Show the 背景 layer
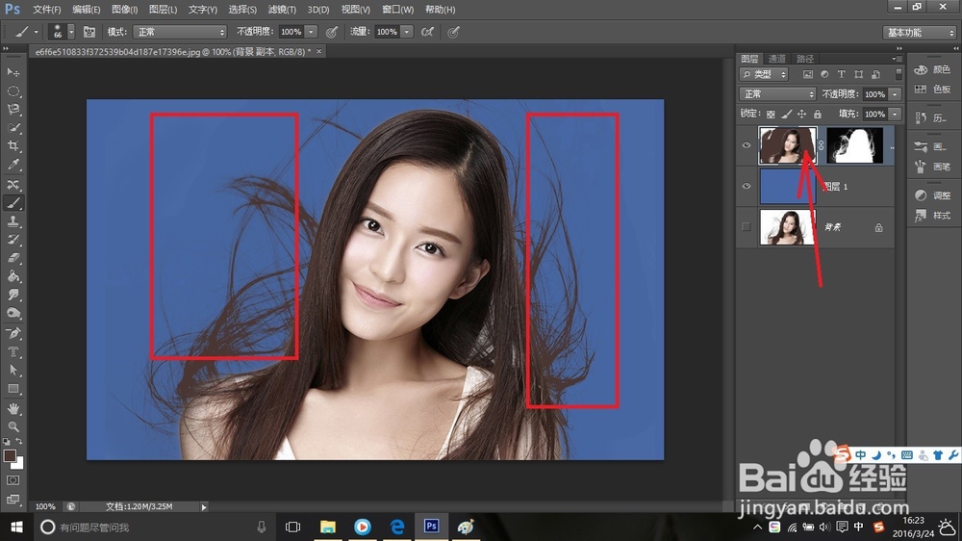Viewport: 962px width, 541px height. click(x=747, y=226)
